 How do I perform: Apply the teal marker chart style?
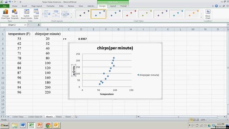click(177, 14)
